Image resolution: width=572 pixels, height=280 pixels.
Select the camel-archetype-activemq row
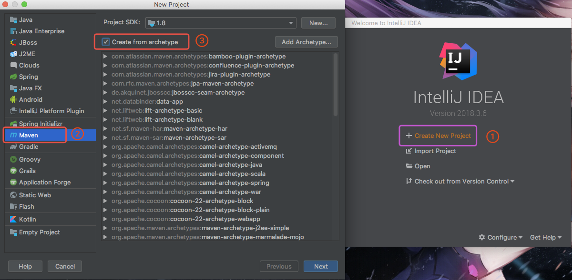pyautogui.click(x=217, y=147)
